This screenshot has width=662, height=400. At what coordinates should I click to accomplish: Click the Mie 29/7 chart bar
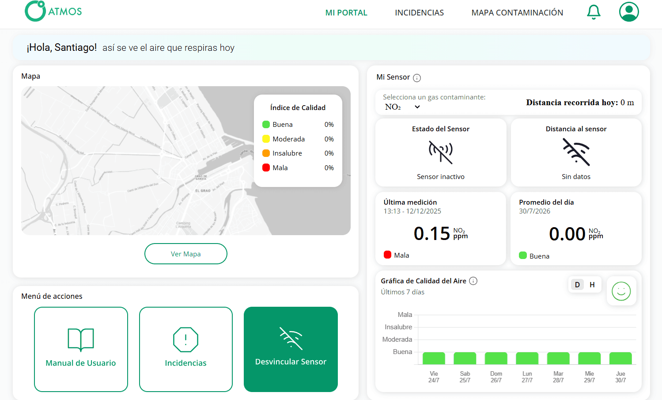pyautogui.click(x=589, y=358)
